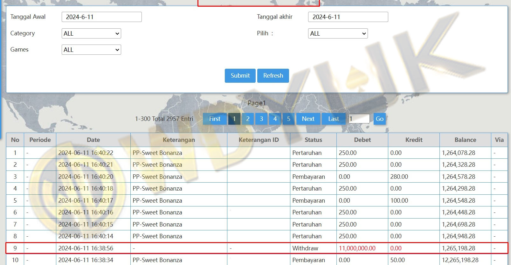Click the No column header
This screenshot has height=265, width=511.
pos(15,140)
